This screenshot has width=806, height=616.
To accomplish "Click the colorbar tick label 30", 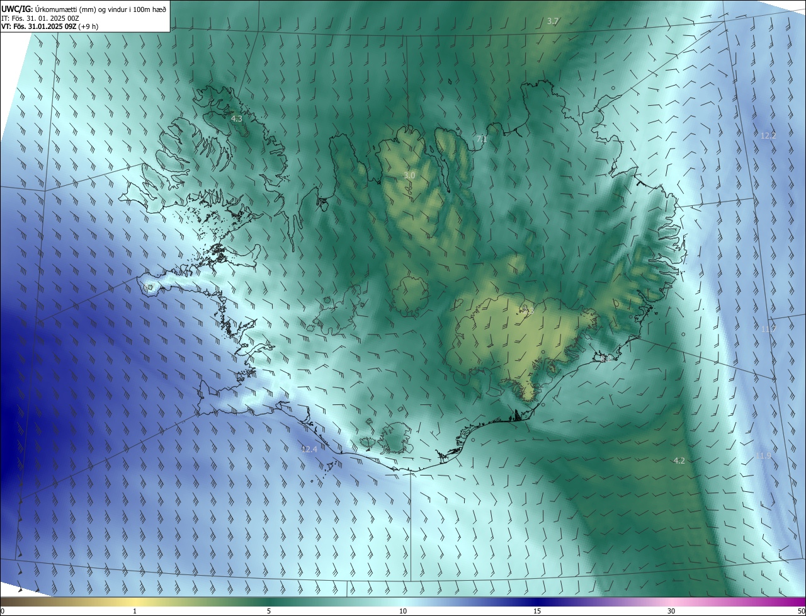I will click(671, 611).
